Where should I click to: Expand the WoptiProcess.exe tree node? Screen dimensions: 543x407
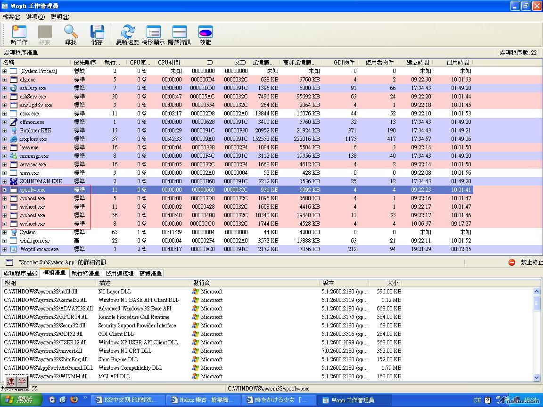pos(5,249)
